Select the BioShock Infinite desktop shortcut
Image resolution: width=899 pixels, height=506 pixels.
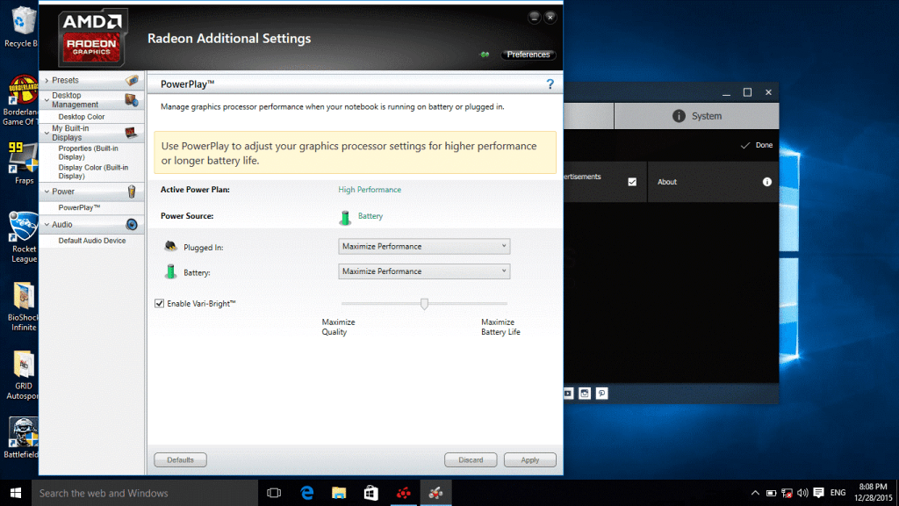(23, 307)
